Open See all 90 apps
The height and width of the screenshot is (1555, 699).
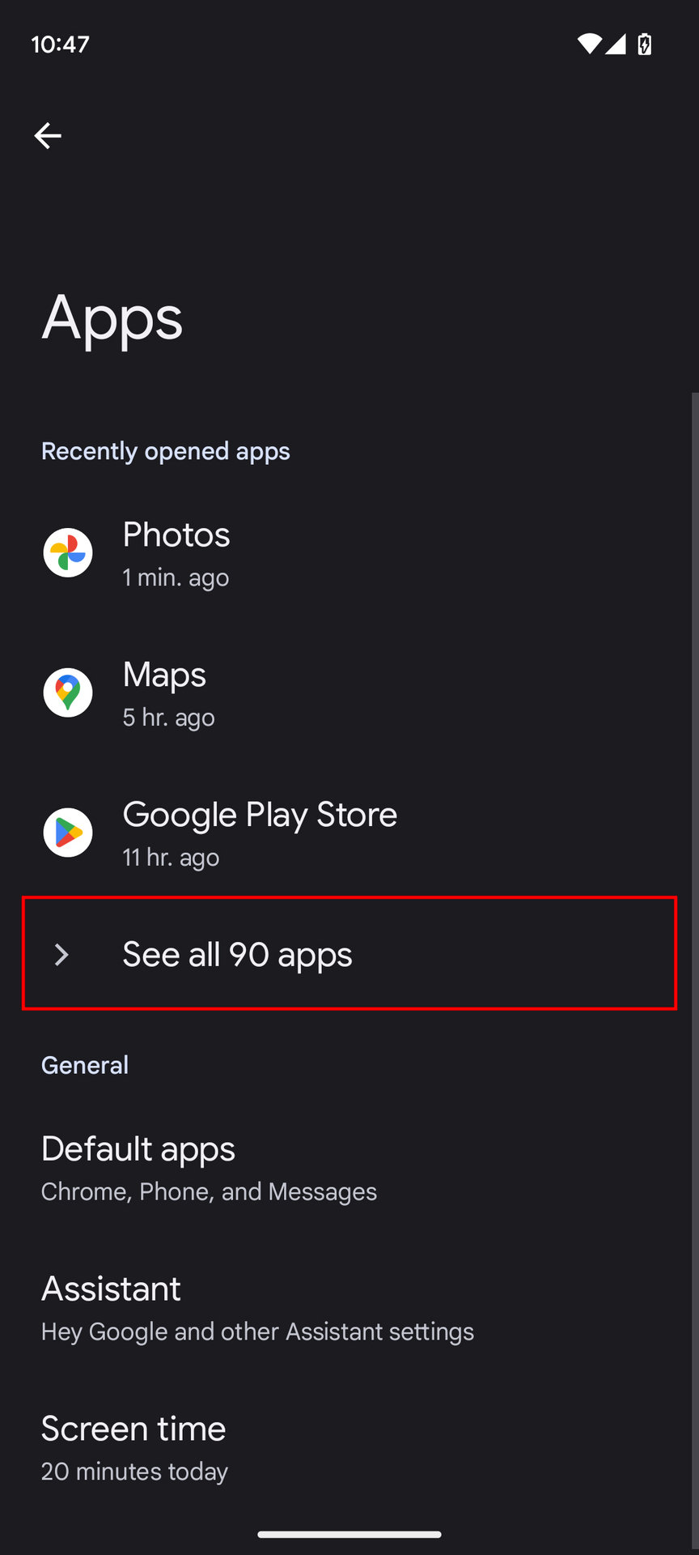[x=237, y=955]
